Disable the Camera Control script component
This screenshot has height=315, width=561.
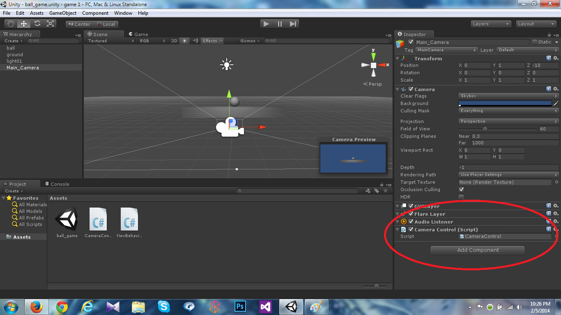[411, 229]
